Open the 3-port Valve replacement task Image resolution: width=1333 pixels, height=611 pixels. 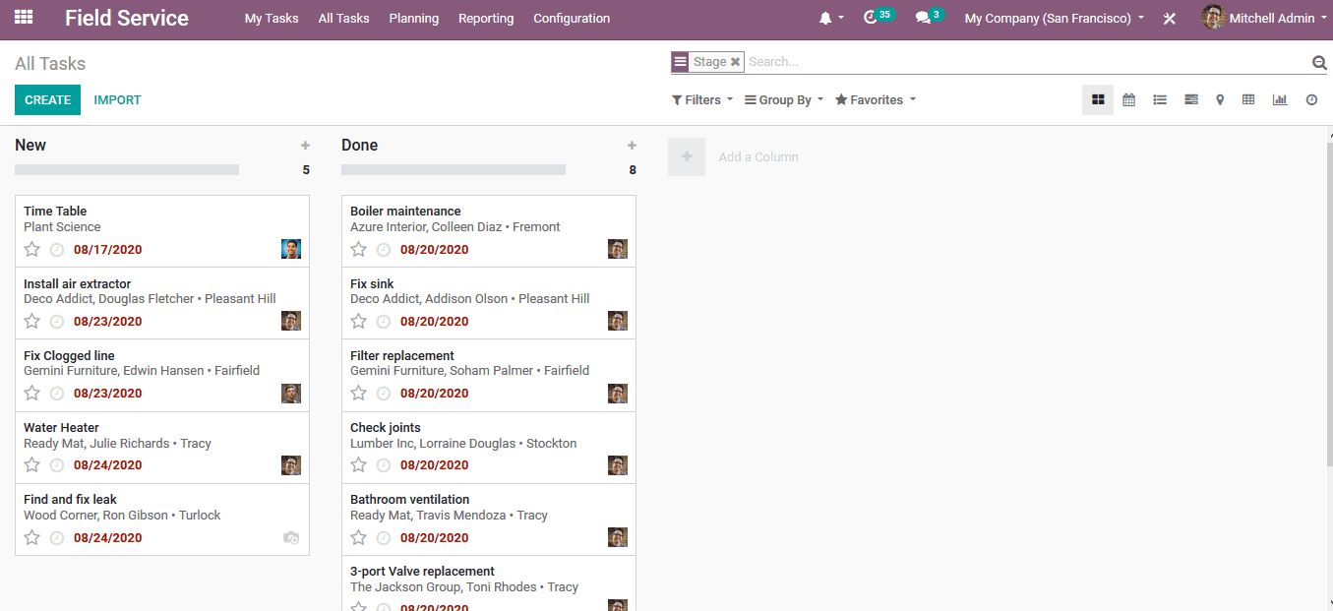(489, 583)
